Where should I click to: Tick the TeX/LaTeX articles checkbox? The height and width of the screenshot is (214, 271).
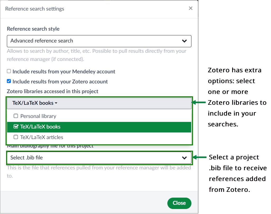[x=16, y=137]
